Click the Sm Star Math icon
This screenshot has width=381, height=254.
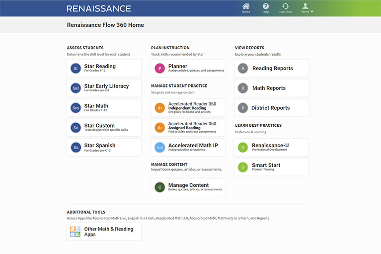pos(76,108)
